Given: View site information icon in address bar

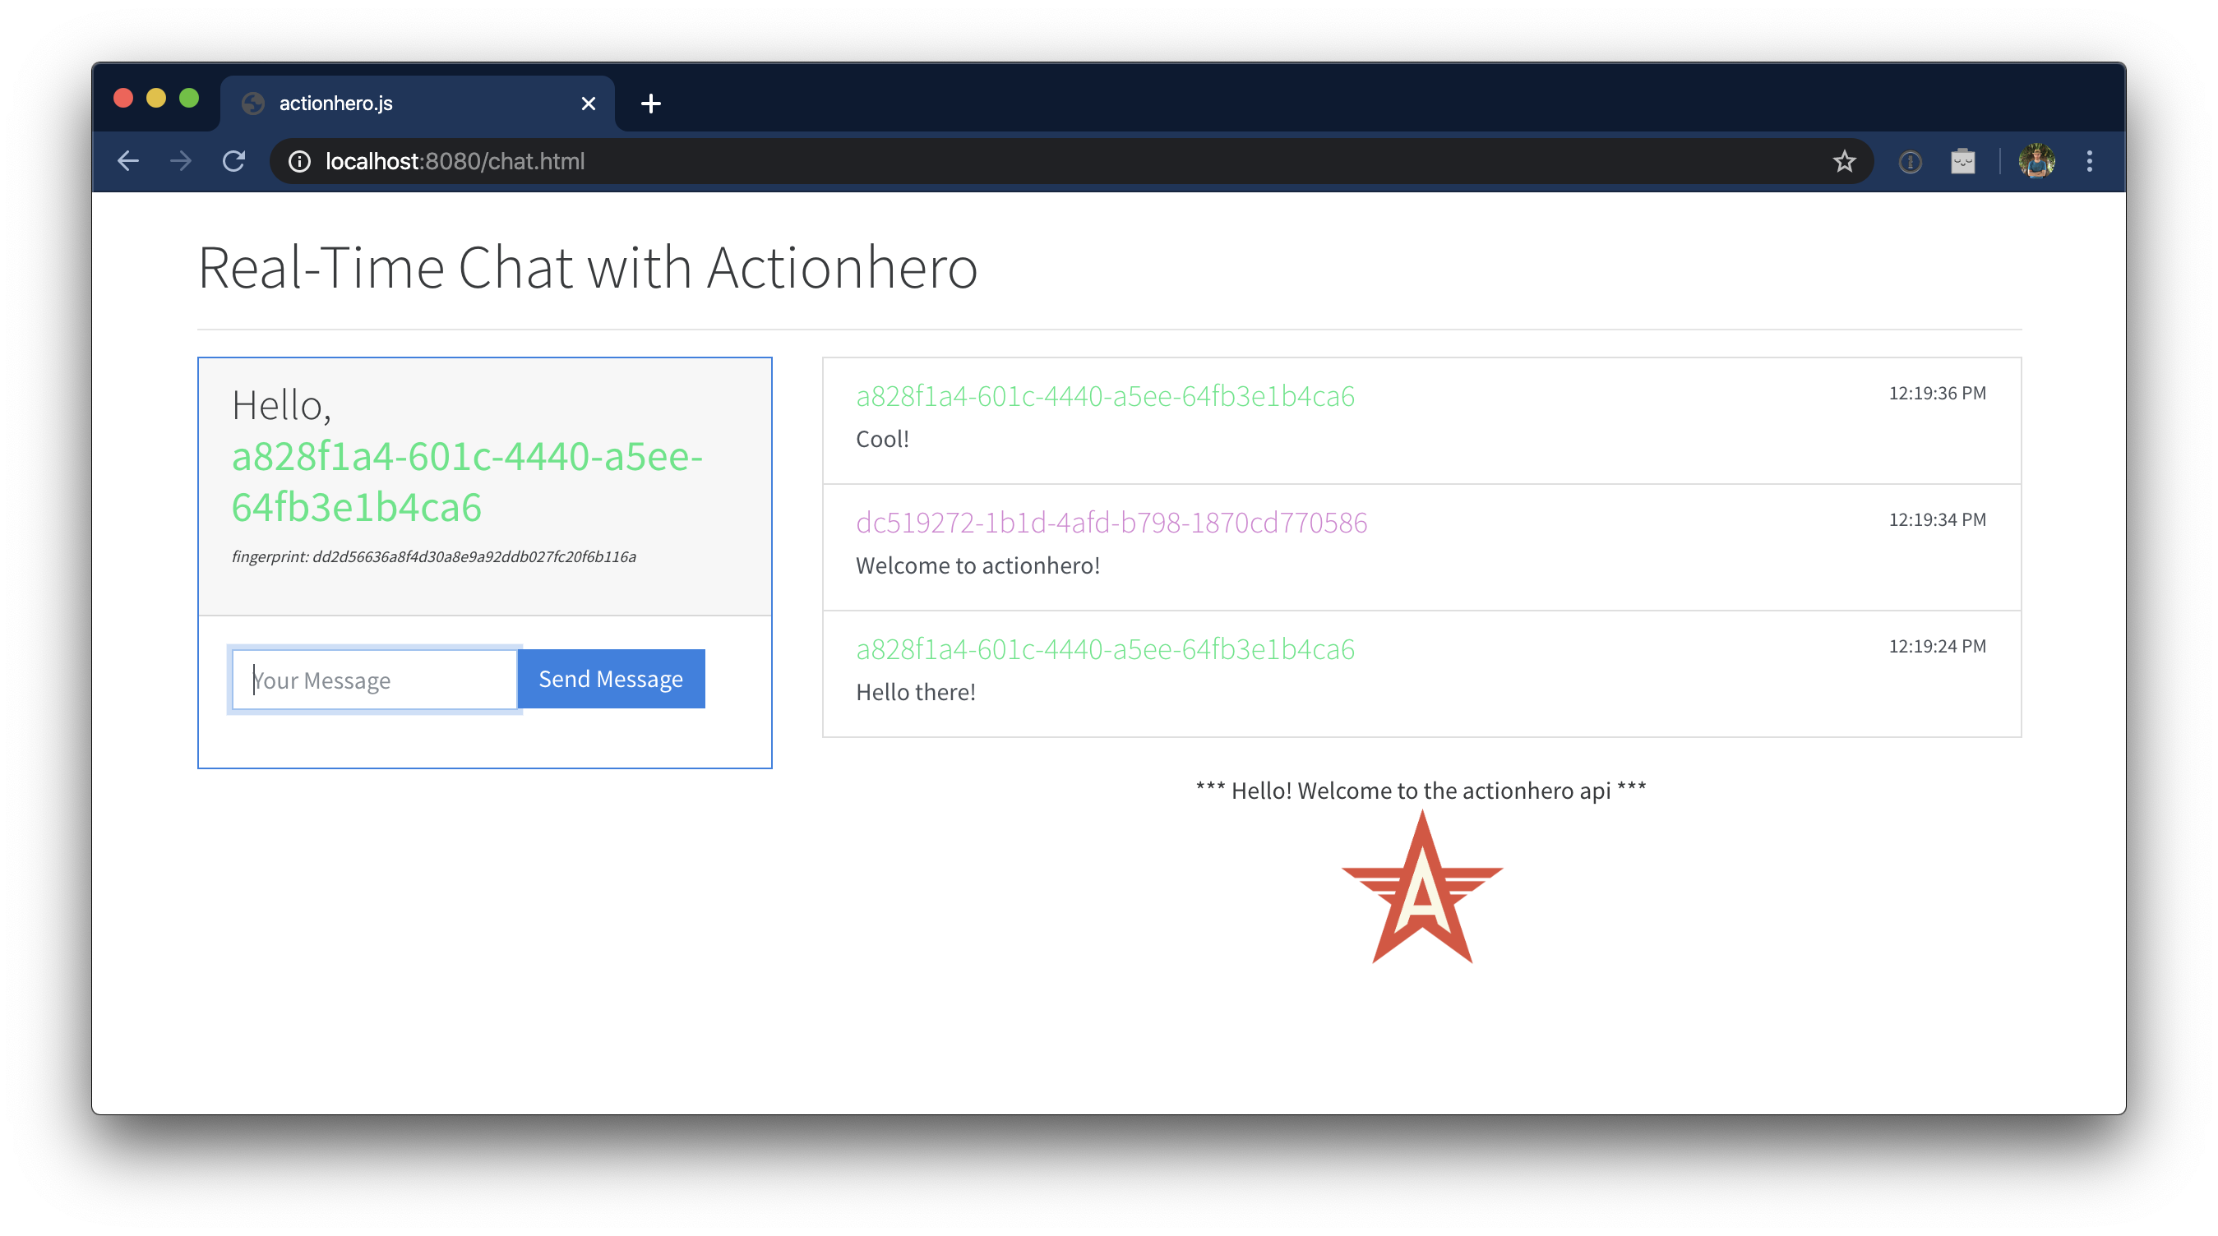Looking at the screenshot, I should tap(299, 161).
